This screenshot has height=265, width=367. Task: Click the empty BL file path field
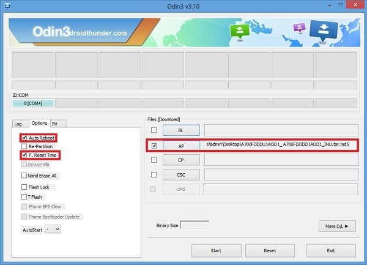[x=281, y=130]
